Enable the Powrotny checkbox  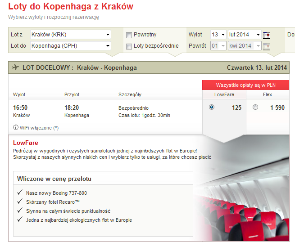point(129,35)
